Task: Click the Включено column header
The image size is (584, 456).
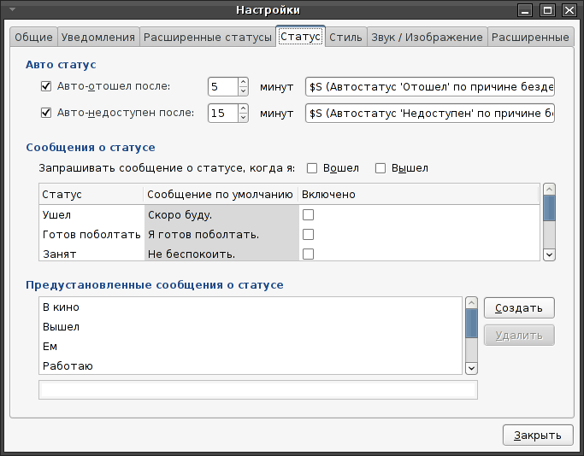Action: point(419,195)
